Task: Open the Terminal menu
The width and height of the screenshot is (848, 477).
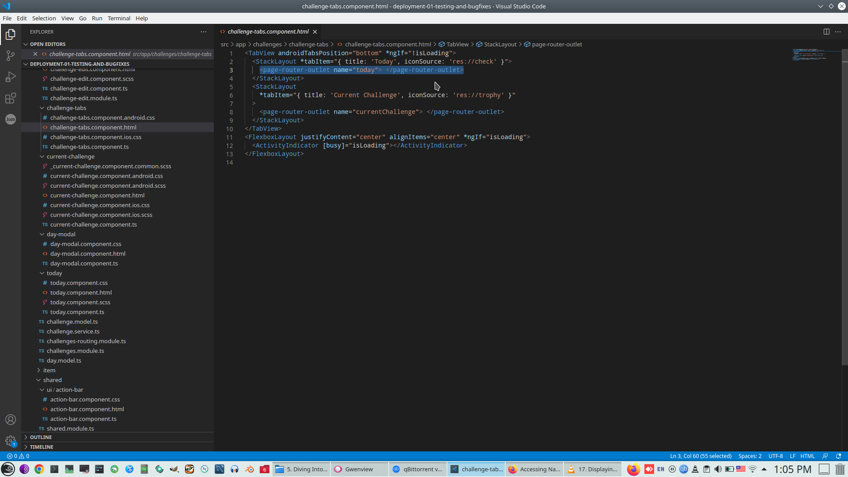Action: [x=119, y=18]
